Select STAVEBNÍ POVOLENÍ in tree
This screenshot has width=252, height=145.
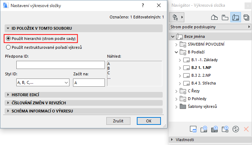[206, 44]
